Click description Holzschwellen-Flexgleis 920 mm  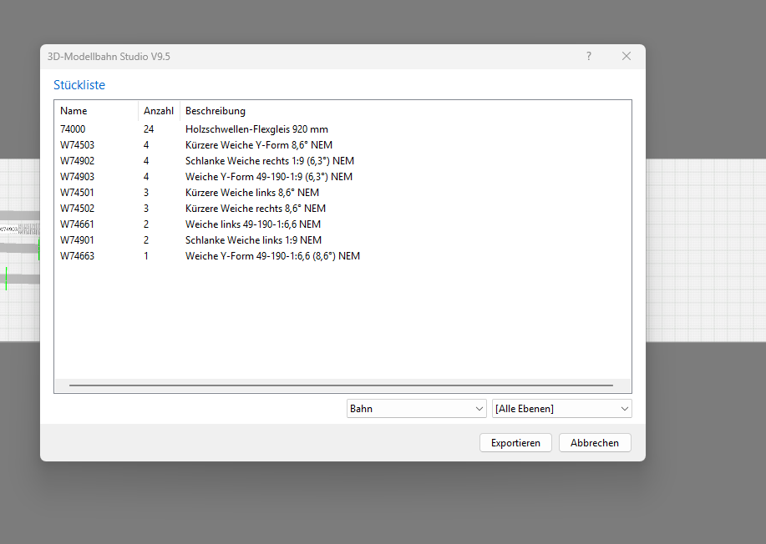pyautogui.click(x=256, y=129)
